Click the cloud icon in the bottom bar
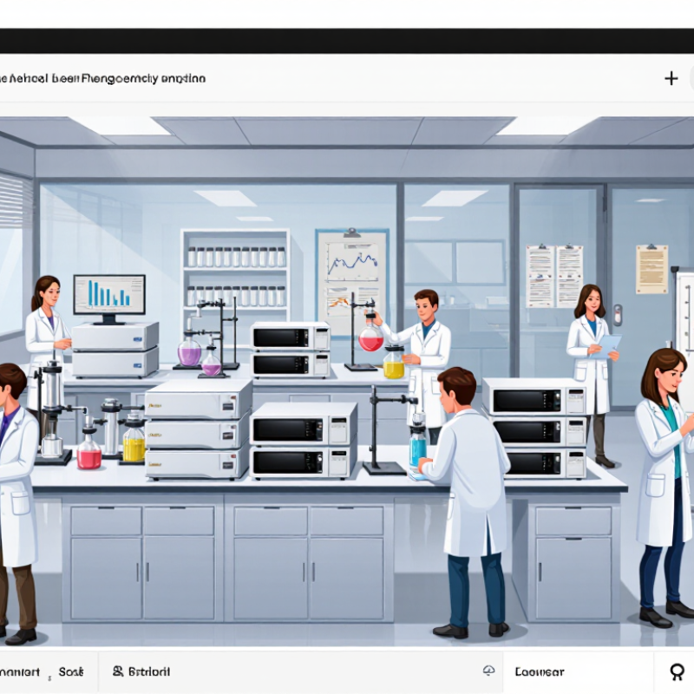This screenshot has width=694, height=694. click(x=488, y=671)
